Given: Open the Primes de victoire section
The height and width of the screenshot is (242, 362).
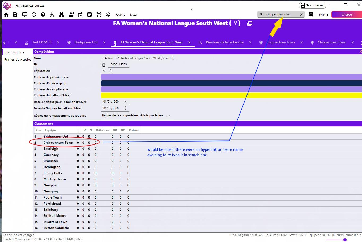Looking at the screenshot, I should [x=18, y=60].
